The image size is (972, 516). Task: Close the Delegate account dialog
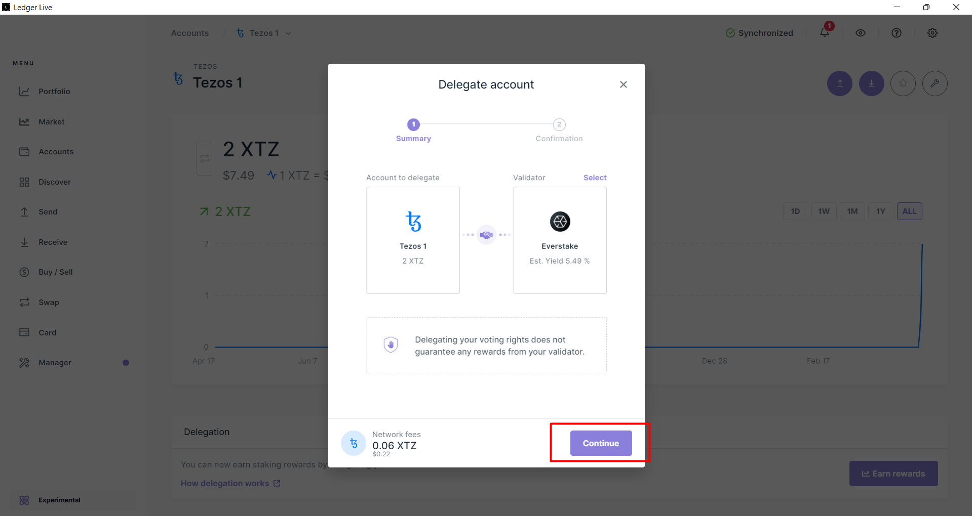click(624, 84)
